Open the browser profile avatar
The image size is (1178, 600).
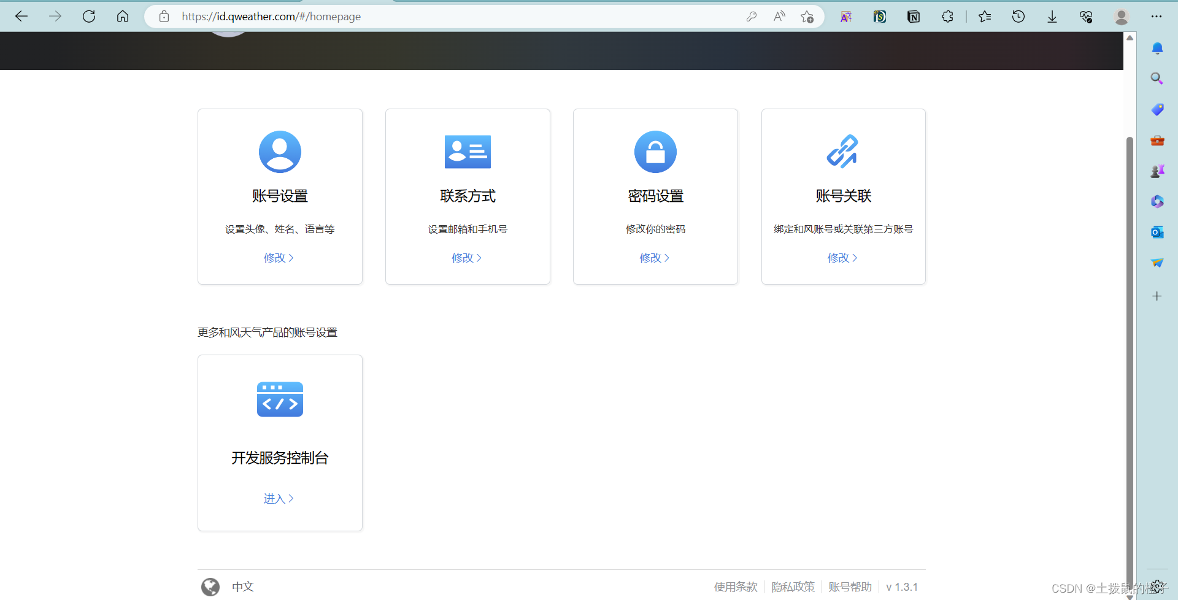point(1122,17)
